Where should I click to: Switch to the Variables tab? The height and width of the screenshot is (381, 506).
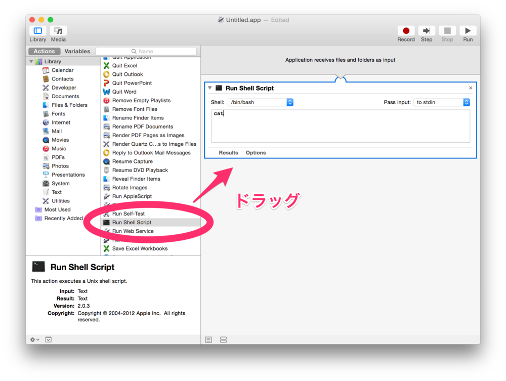pyautogui.click(x=77, y=51)
